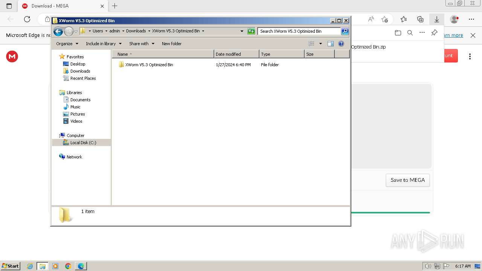Pin the Edge downloads panel
The image size is (482, 271).
pyautogui.click(x=434, y=33)
